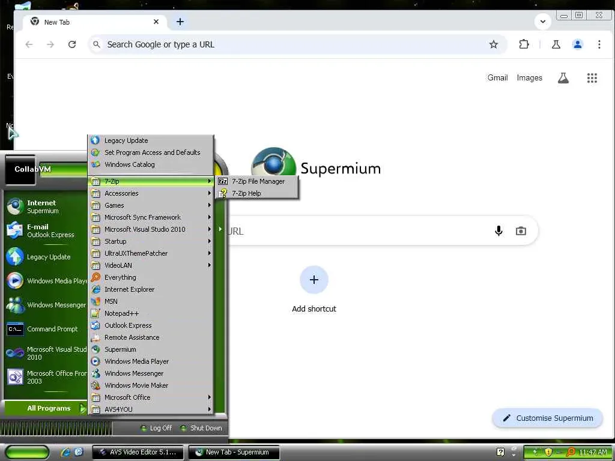Open Legacy Update in Start menu left pane
The height and width of the screenshot is (461, 615).
tap(46, 257)
